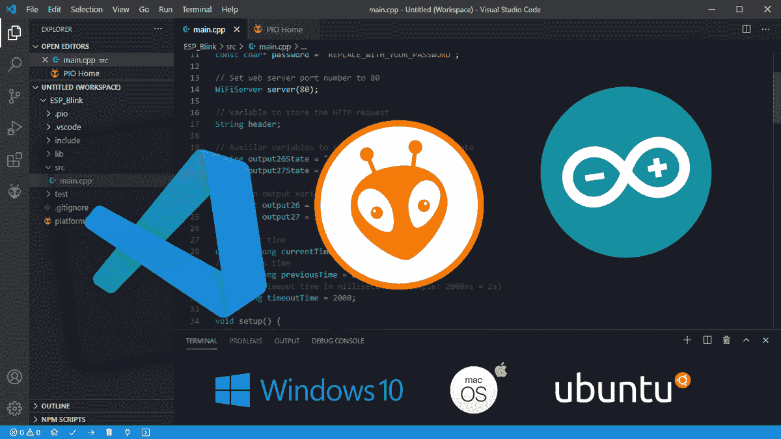Image resolution: width=781 pixels, height=439 pixels.
Task: Open the Selection menu
Action: 87,10
